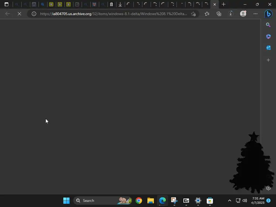
Task: Open Settings and more menu
Action: point(256,14)
